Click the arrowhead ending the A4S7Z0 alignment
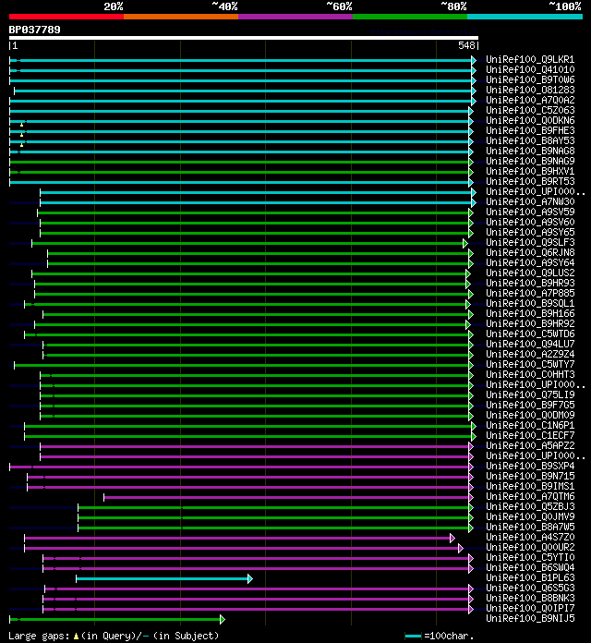This screenshot has height=643, width=591. [x=452, y=538]
